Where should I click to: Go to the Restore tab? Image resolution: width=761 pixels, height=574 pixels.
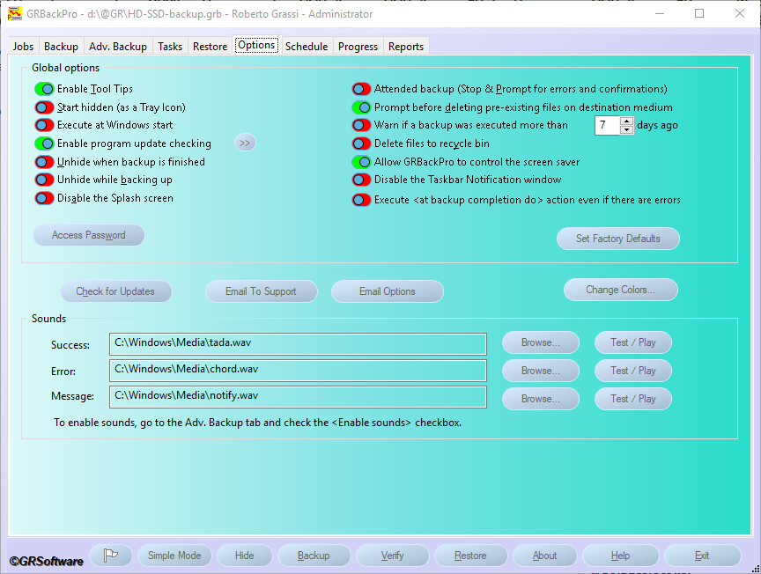click(x=211, y=47)
